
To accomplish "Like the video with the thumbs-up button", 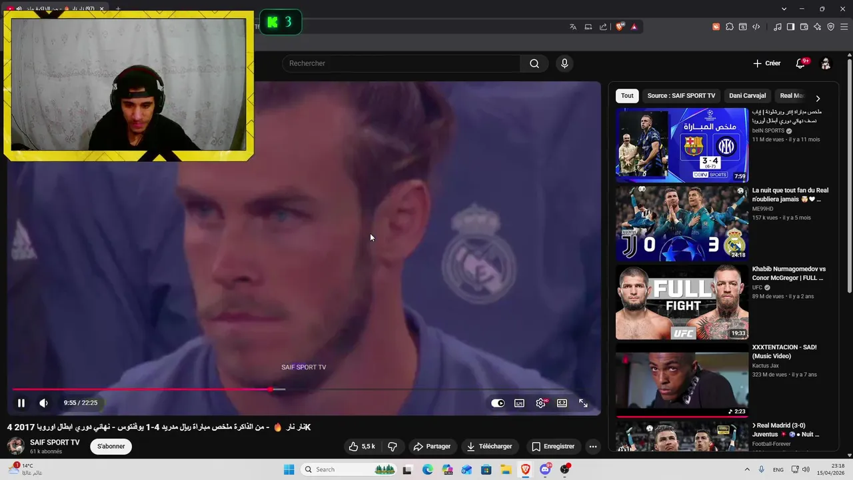I will tap(363, 446).
